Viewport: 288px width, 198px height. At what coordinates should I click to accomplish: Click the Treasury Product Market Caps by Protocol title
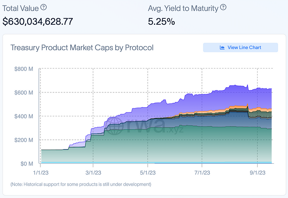(x=82, y=48)
